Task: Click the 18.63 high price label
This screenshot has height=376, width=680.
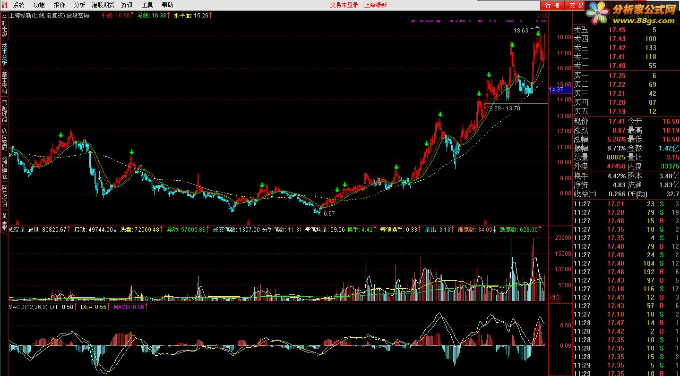Action: 521,30
